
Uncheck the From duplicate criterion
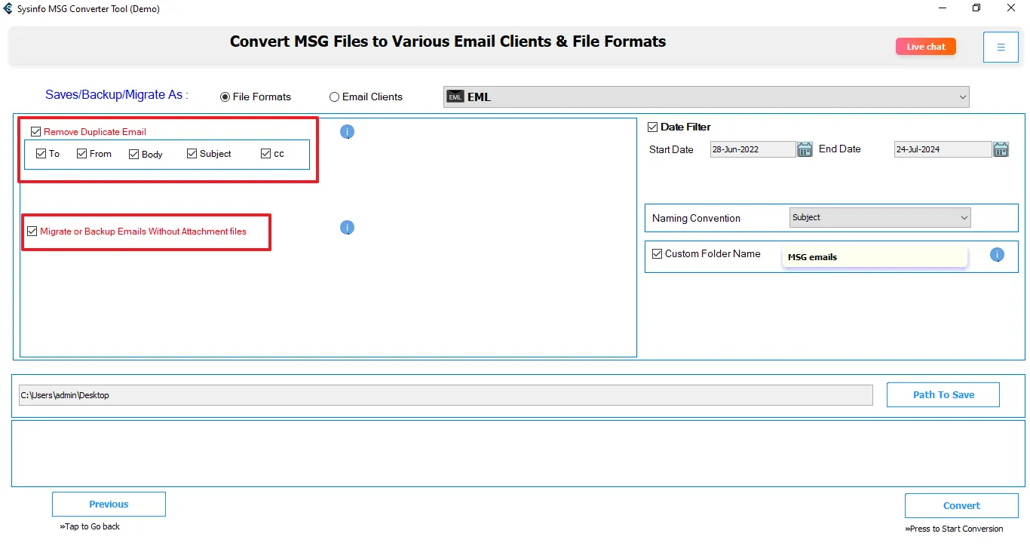(81, 154)
